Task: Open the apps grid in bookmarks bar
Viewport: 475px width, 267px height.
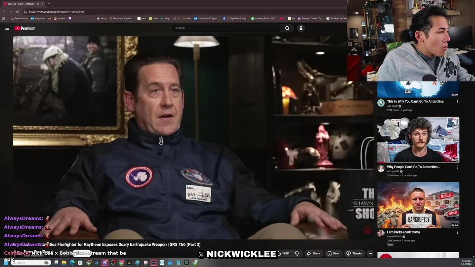Action: pyautogui.click(x=4, y=19)
